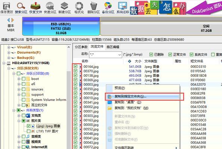Image resolution: width=222 pixels, height=149 pixels.
Task: Choose 复制到指定文件夹(S)... menu entry
Action: coord(143,96)
